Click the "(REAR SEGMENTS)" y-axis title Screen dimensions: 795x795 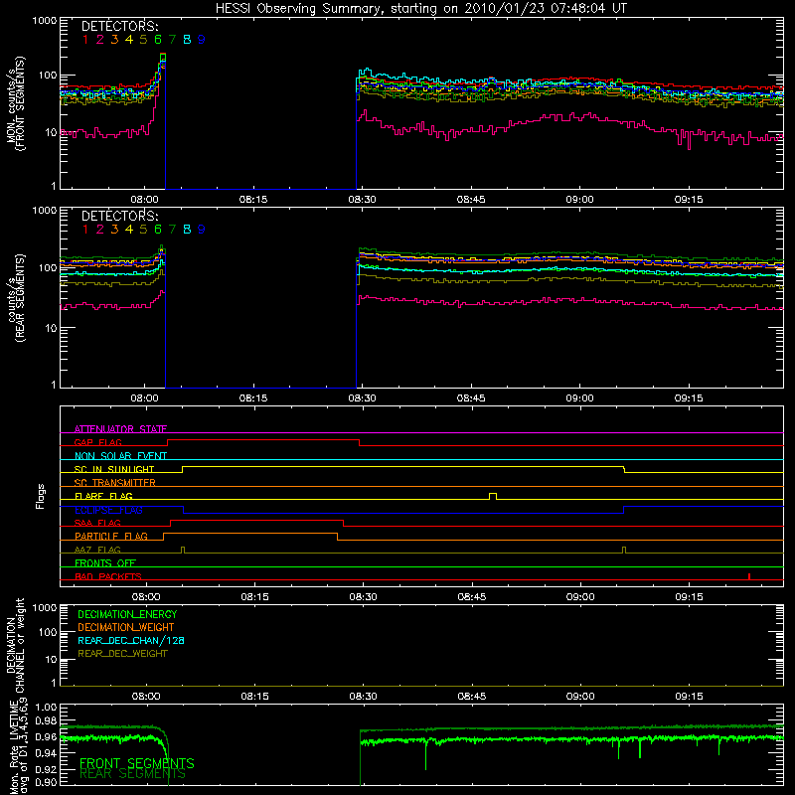(x=20, y=297)
